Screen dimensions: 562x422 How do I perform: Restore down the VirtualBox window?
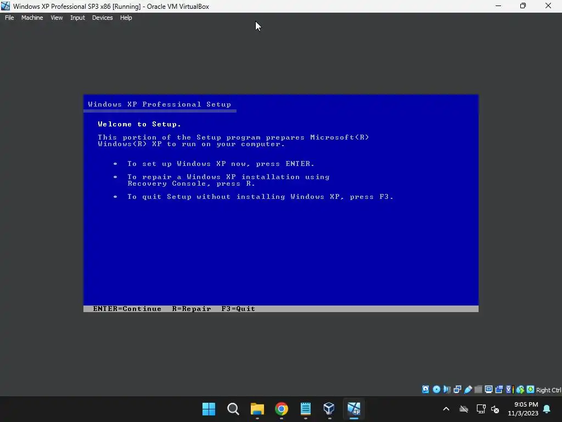pyautogui.click(x=523, y=6)
